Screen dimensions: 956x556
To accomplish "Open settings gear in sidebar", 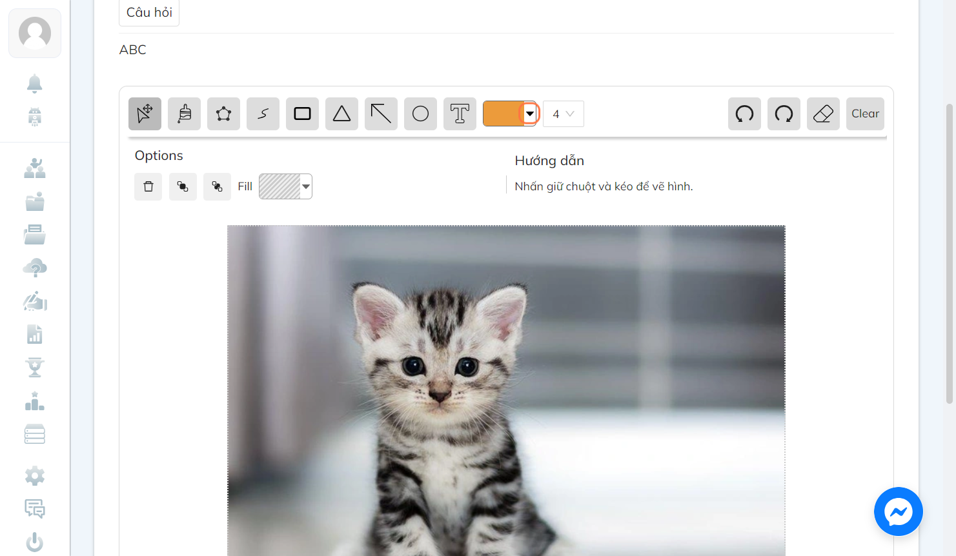I will (x=35, y=476).
